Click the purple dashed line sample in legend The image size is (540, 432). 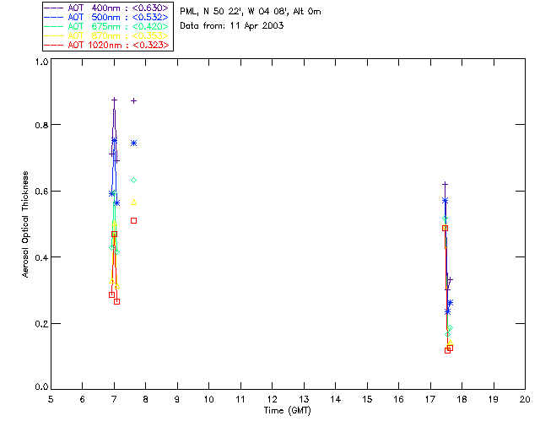point(54,8)
